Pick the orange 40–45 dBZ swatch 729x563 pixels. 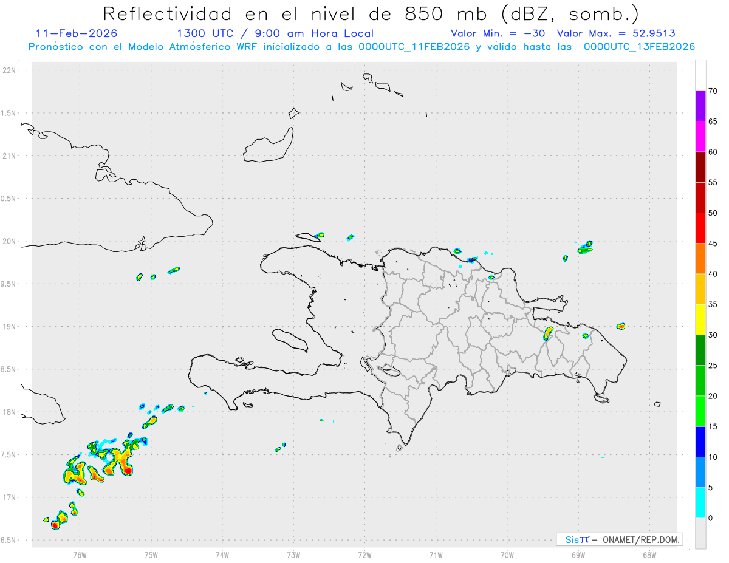pyautogui.click(x=700, y=259)
